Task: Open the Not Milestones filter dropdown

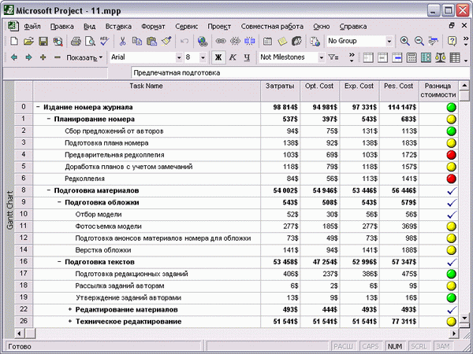Action: click(322, 57)
